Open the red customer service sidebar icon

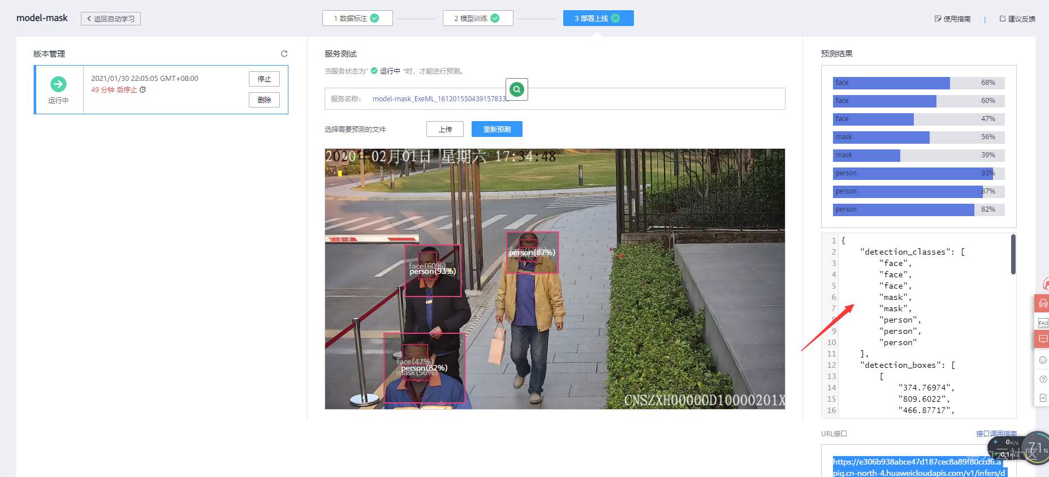[1042, 303]
